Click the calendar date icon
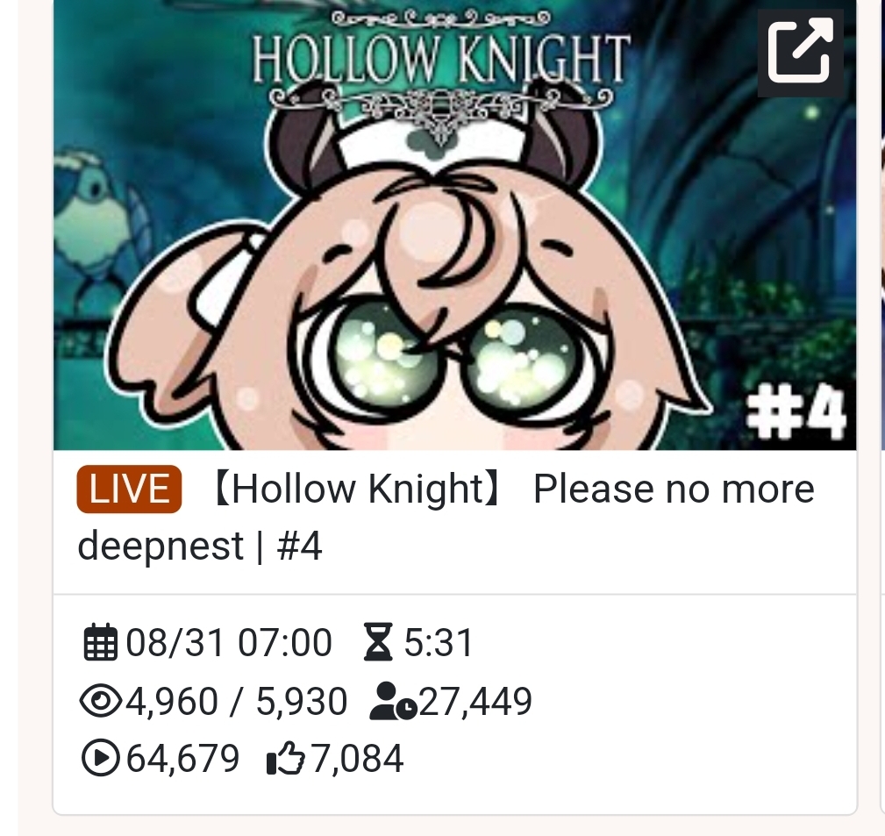885x836 pixels. click(101, 642)
